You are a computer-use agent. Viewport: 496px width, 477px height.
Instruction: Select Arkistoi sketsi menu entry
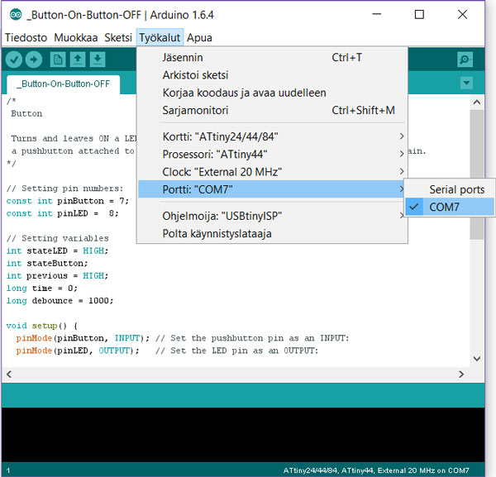272,75
